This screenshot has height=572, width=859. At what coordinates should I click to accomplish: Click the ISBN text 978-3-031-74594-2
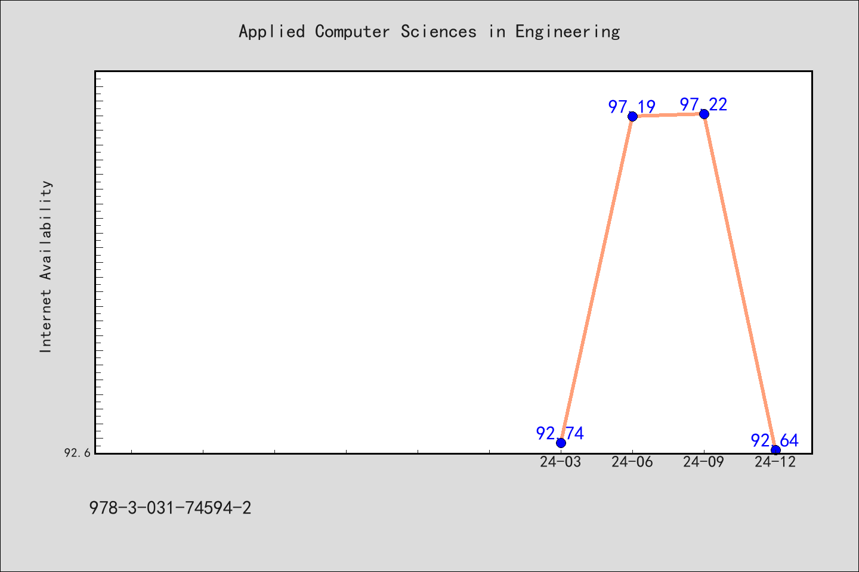point(170,508)
